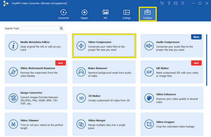This screenshot has height=137, width=211.
Task: Close the AnyMP4 window
Action: click(207, 3)
